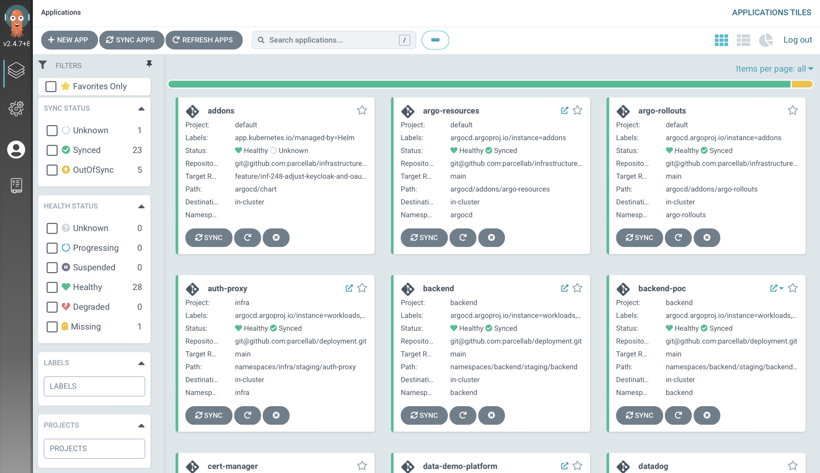Click the NEW APP button

pyautogui.click(x=69, y=40)
